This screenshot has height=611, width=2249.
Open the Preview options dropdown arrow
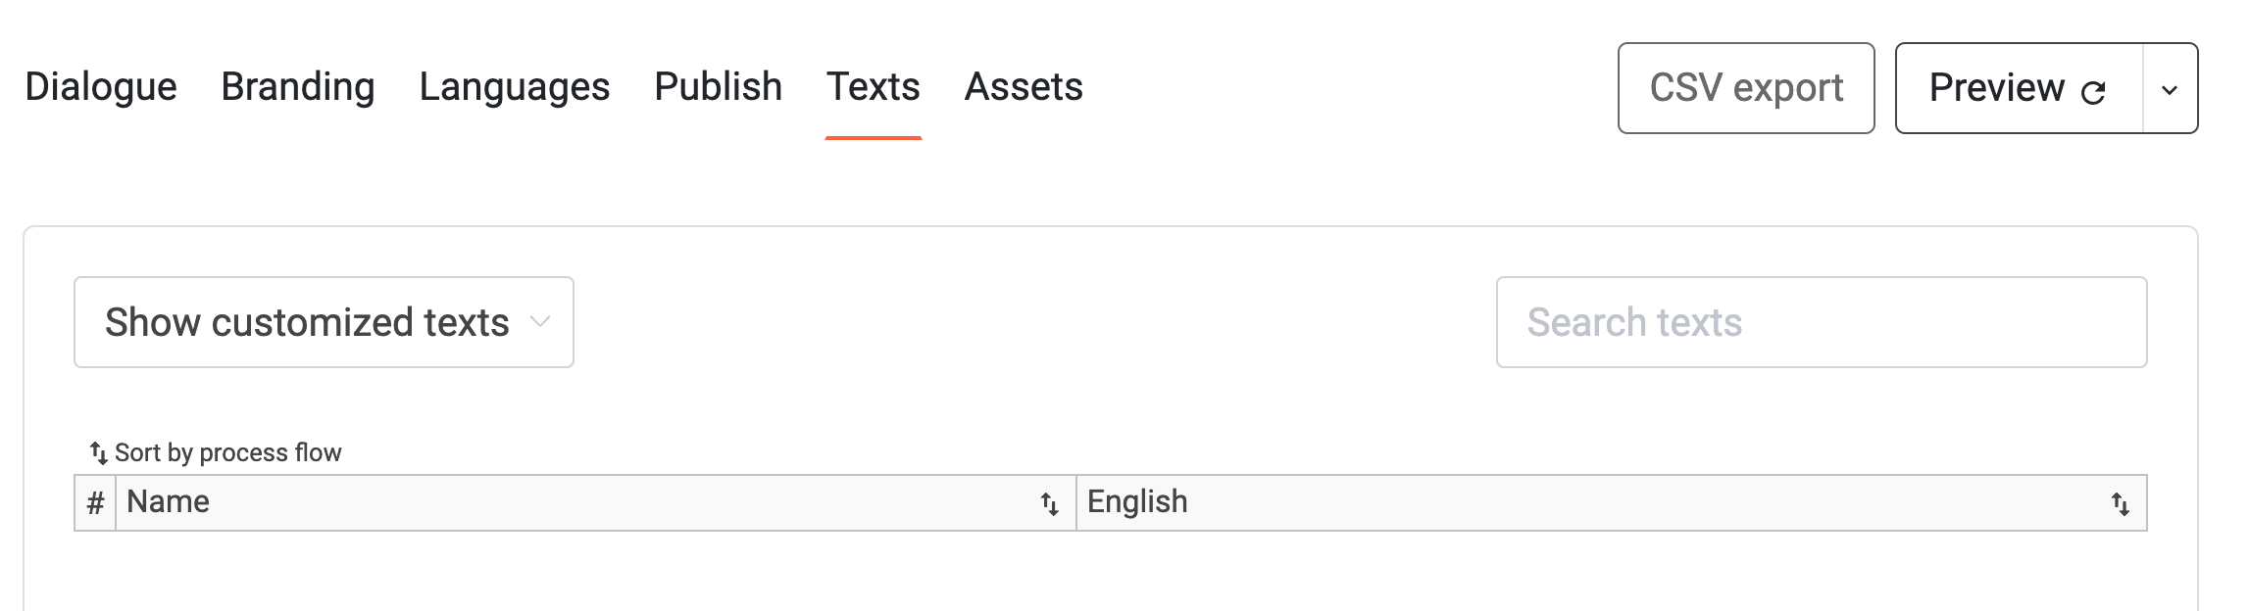tap(2170, 89)
